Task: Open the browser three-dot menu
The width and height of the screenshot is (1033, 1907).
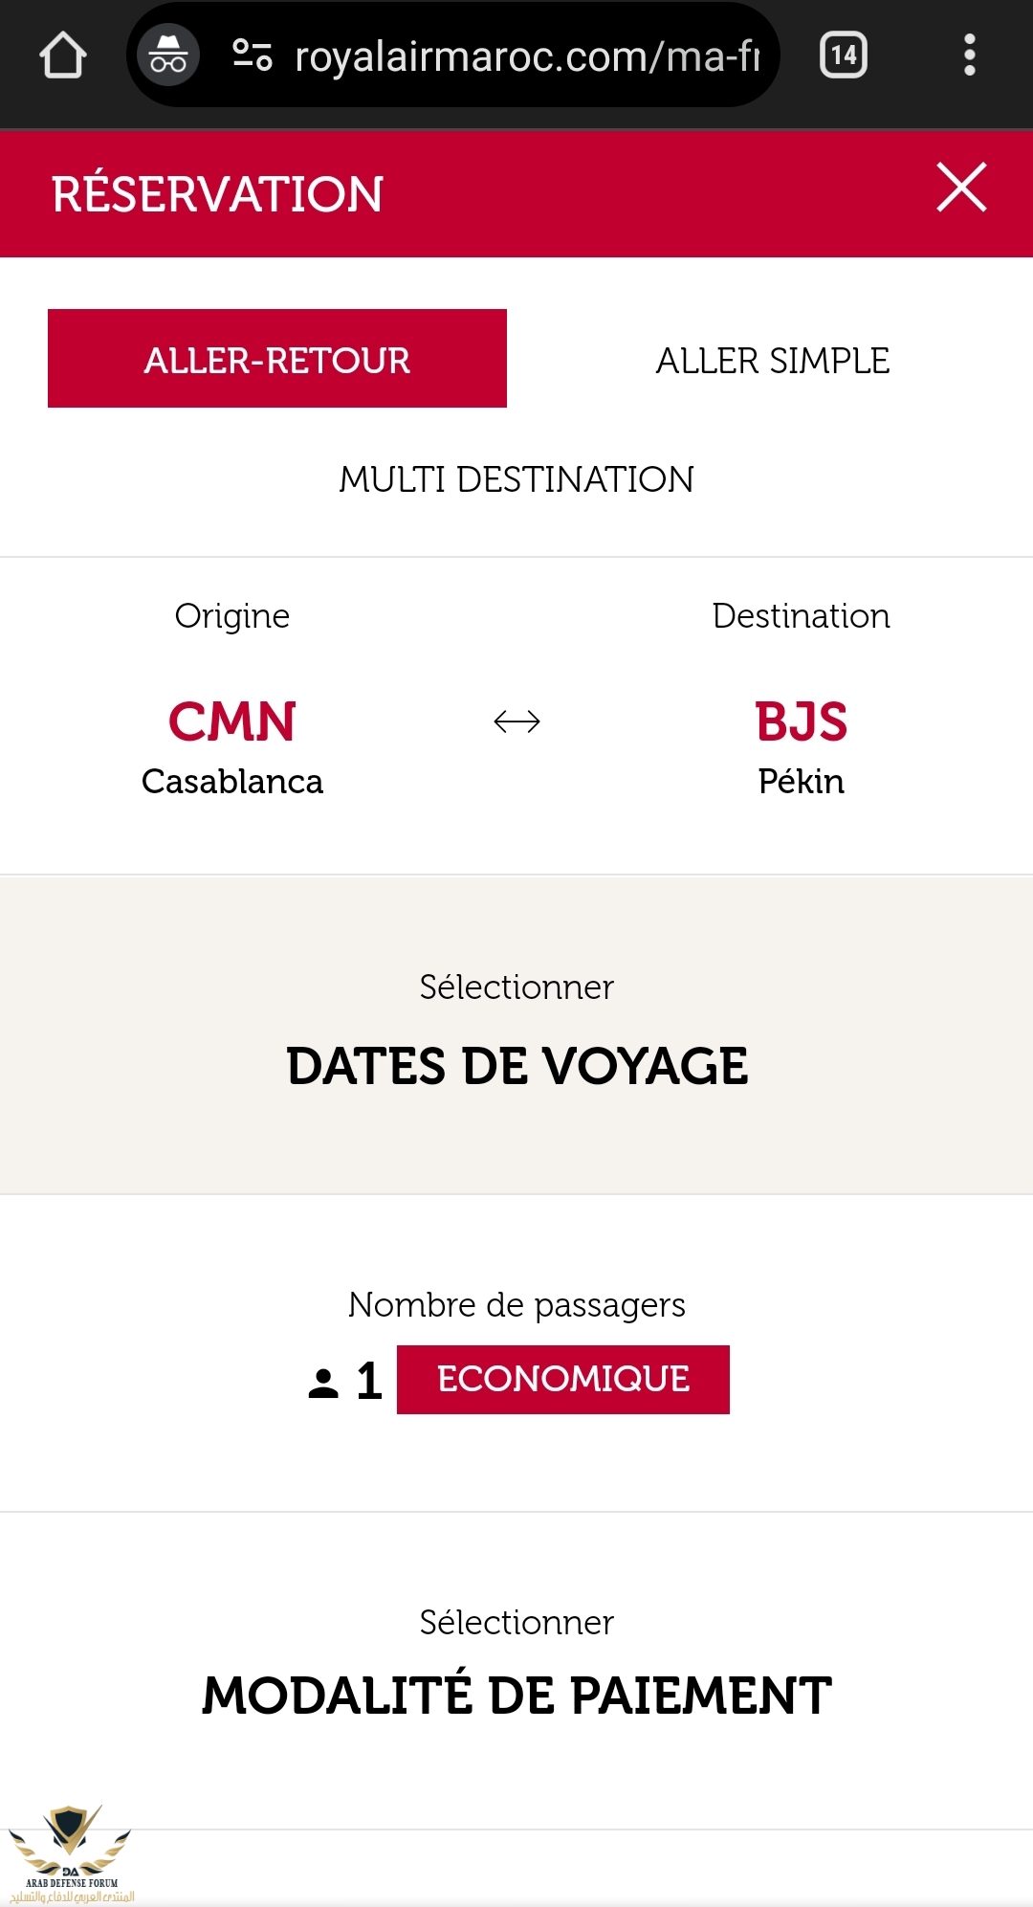Action: [969, 55]
